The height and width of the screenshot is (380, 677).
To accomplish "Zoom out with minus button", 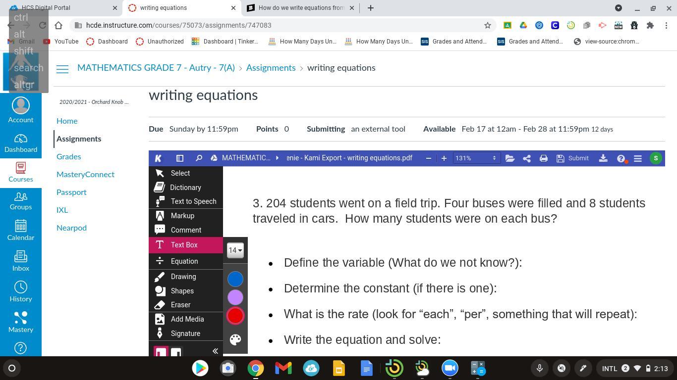I will point(429,158).
